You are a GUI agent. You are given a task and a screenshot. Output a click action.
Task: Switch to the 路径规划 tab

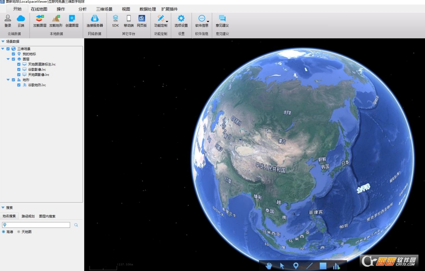coord(28,216)
